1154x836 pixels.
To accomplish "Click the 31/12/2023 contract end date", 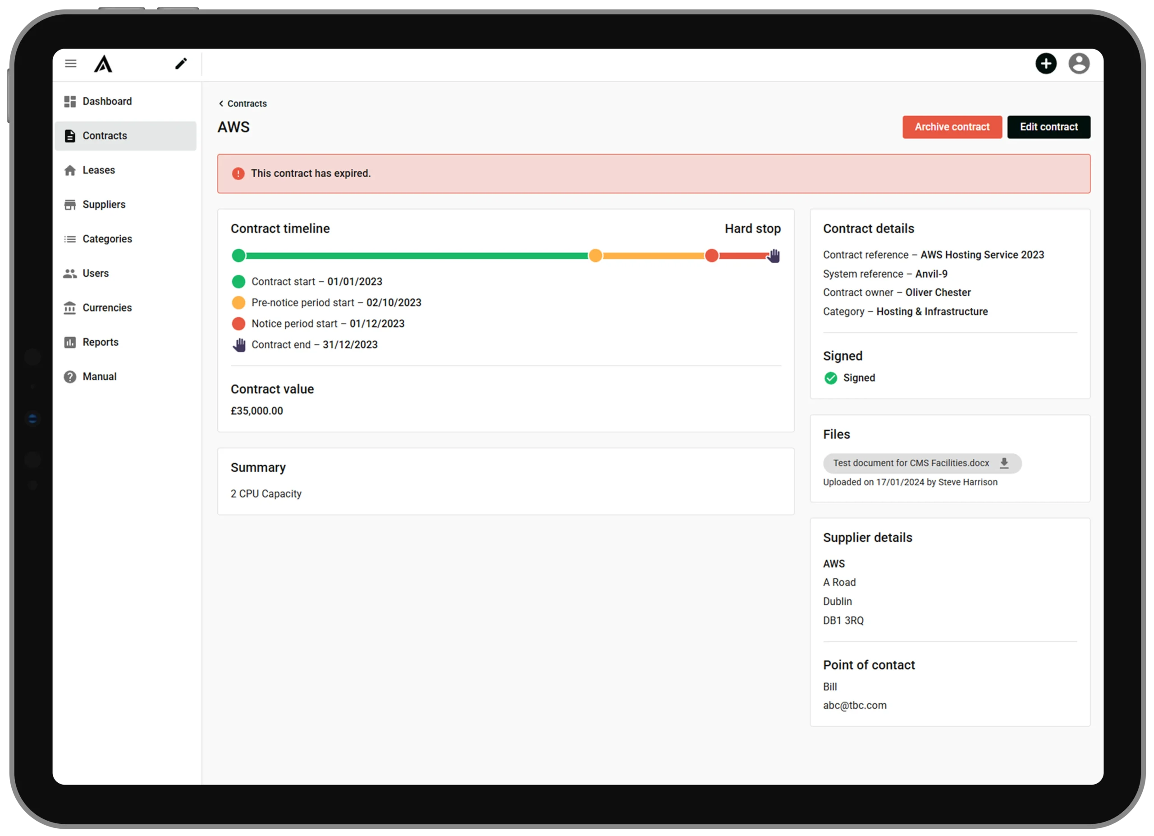I will pos(350,345).
